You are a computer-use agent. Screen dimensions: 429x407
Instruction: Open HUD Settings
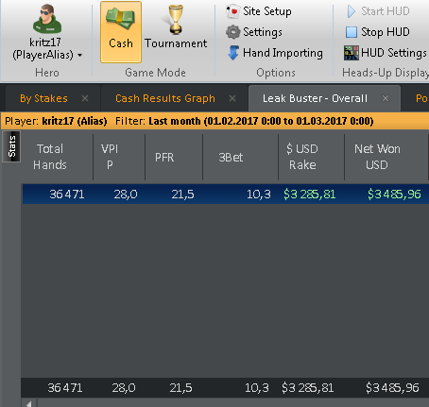tap(394, 53)
